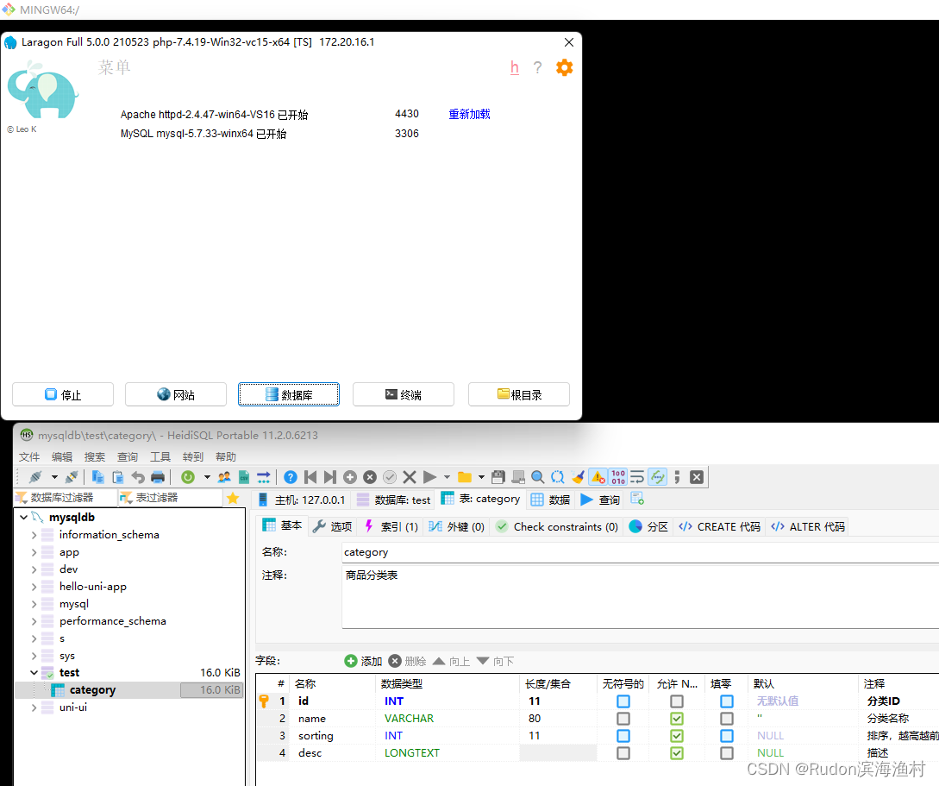Click the pink 'h' link in Laragon
Screen dimensions: 939x786
[515, 67]
